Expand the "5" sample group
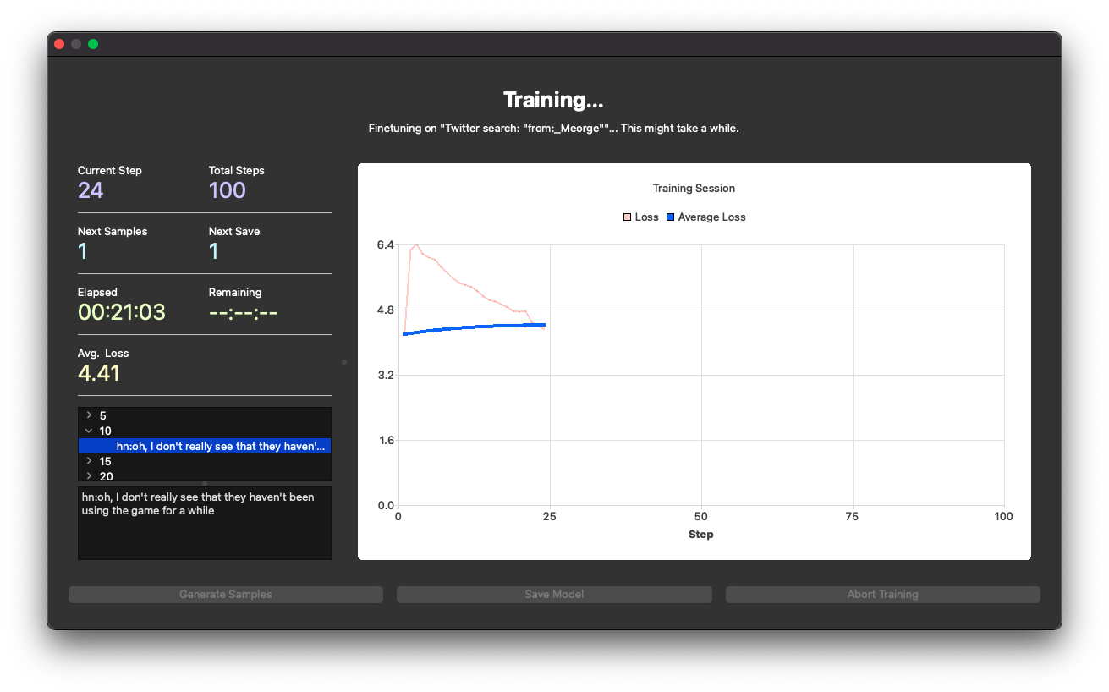 89,415
